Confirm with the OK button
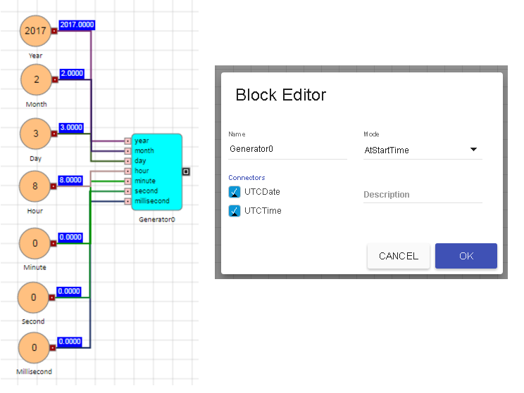The width and height of the screenshot is (524, 393). pyautogui.click(x=466, y=256)
